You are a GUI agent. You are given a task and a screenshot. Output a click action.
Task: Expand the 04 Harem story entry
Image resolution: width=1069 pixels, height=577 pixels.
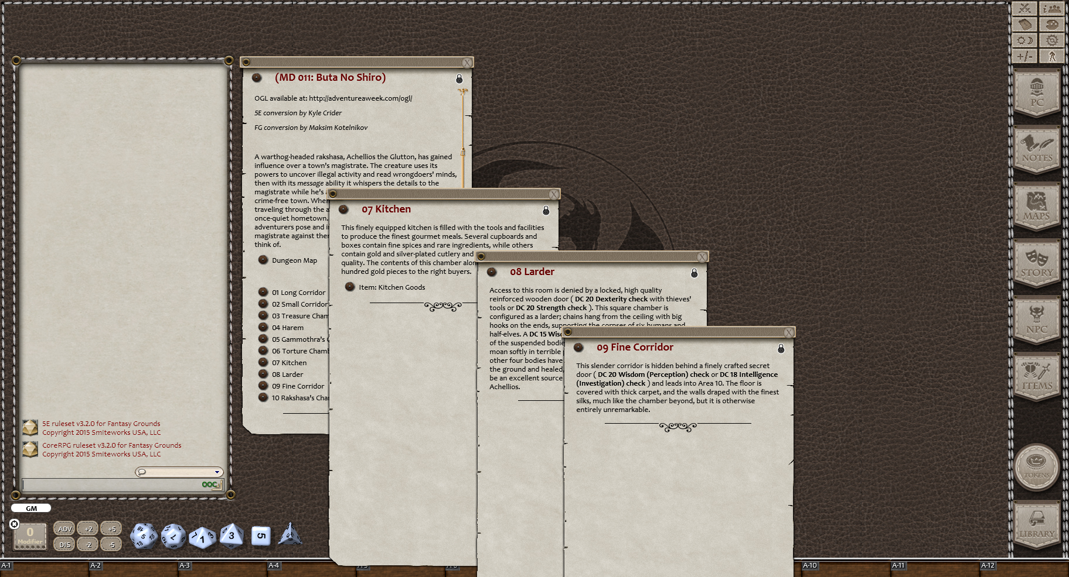click(x=263, y=327)
